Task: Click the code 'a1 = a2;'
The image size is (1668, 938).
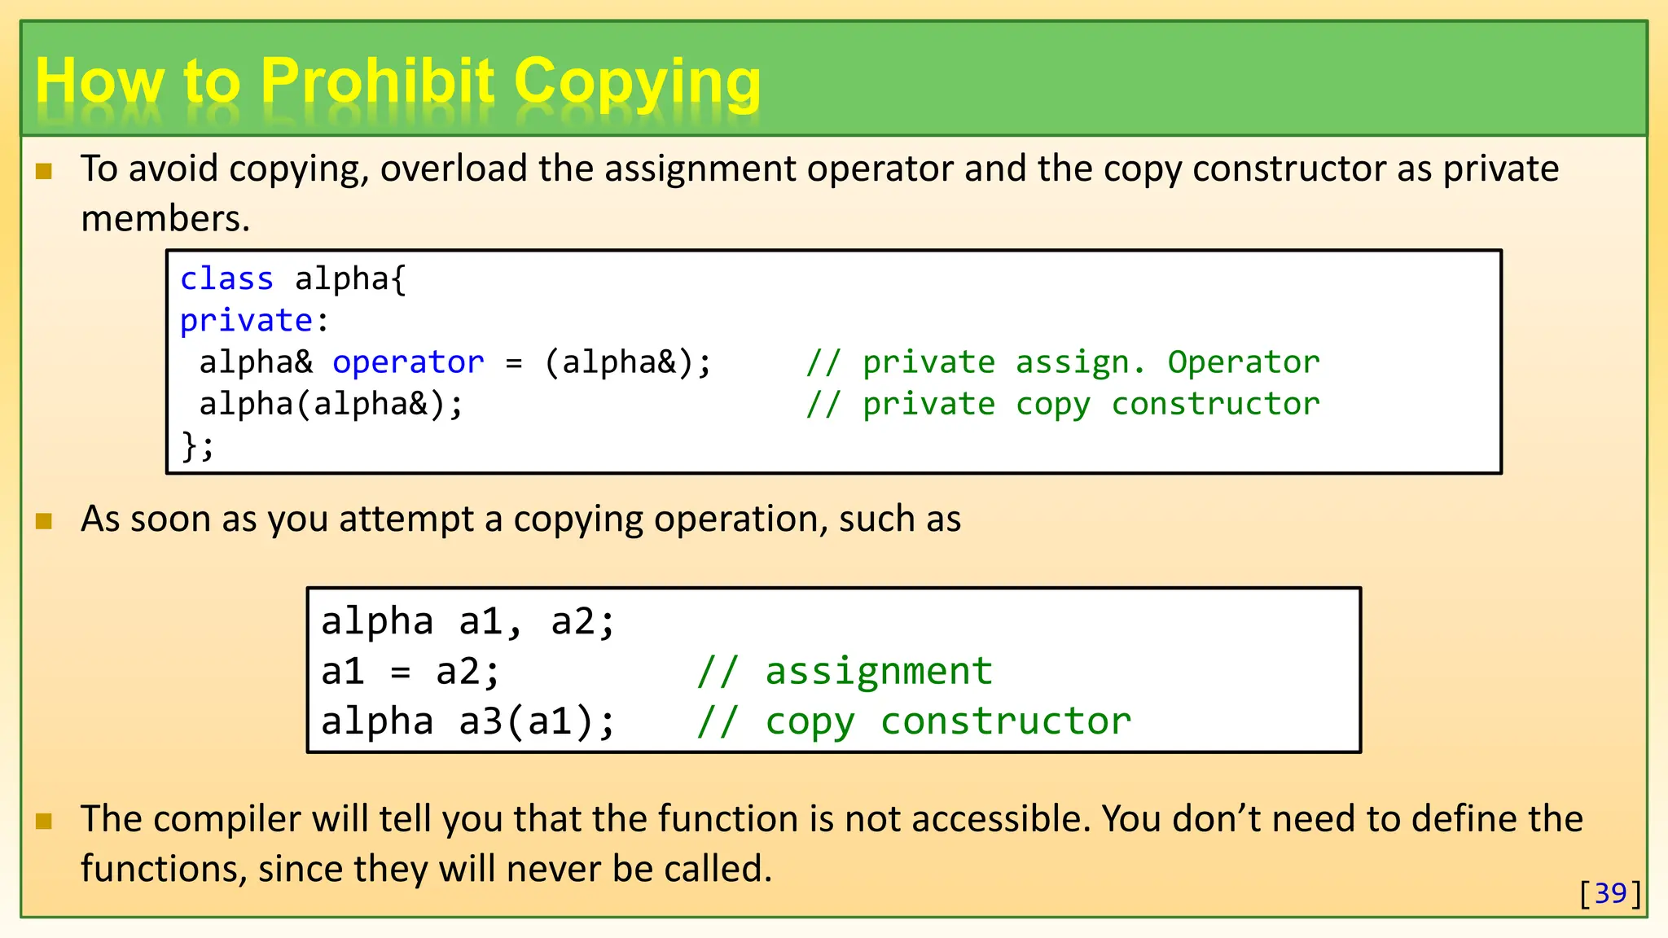Action: coord(410,672)
